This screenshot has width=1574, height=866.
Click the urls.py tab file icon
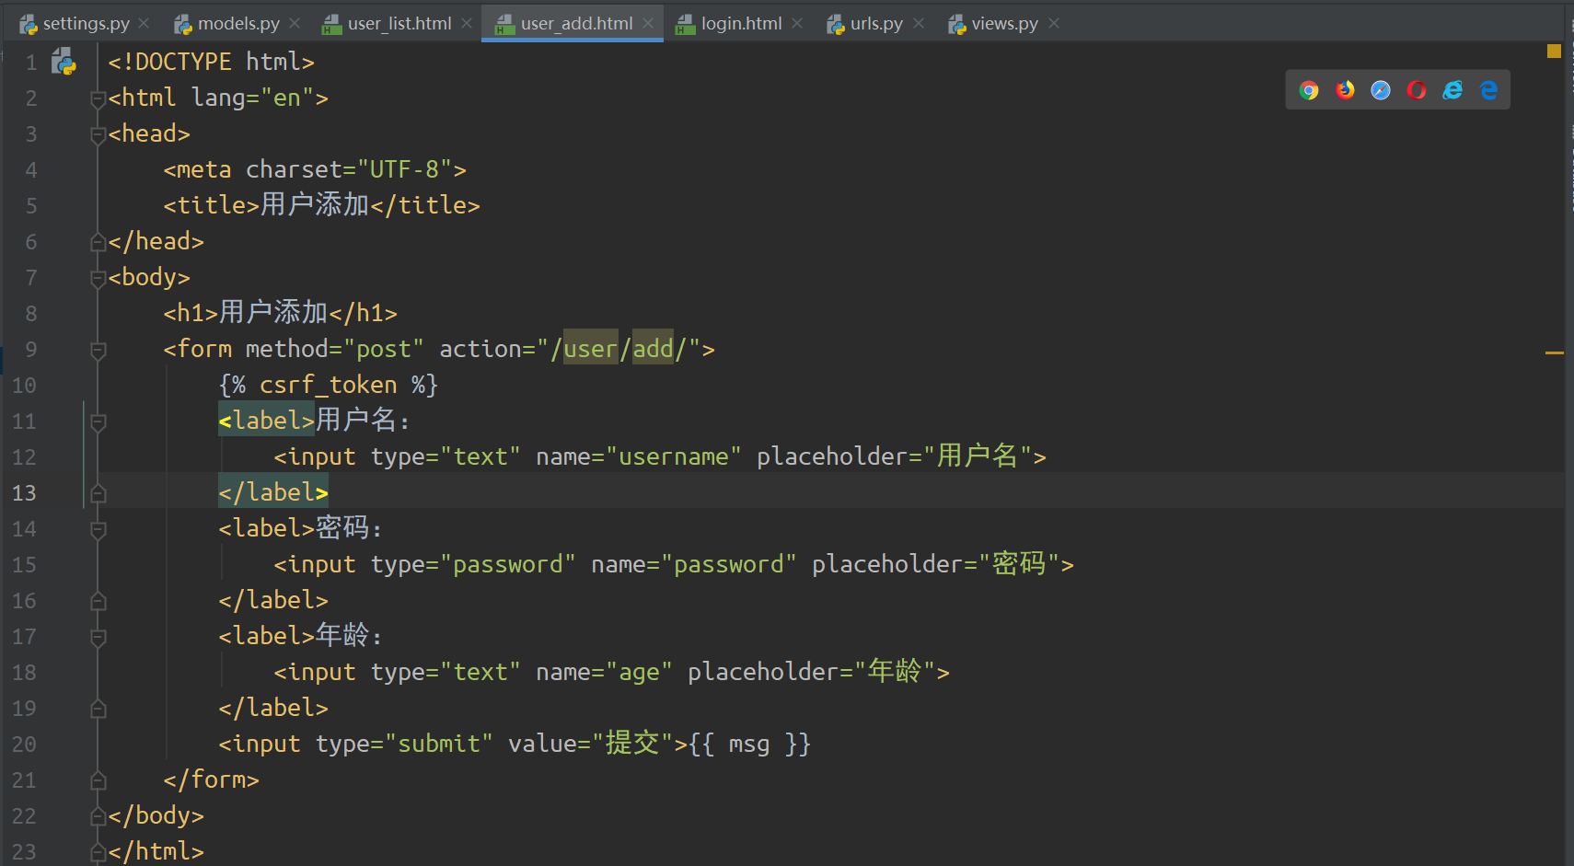click(x=836, y=25)
